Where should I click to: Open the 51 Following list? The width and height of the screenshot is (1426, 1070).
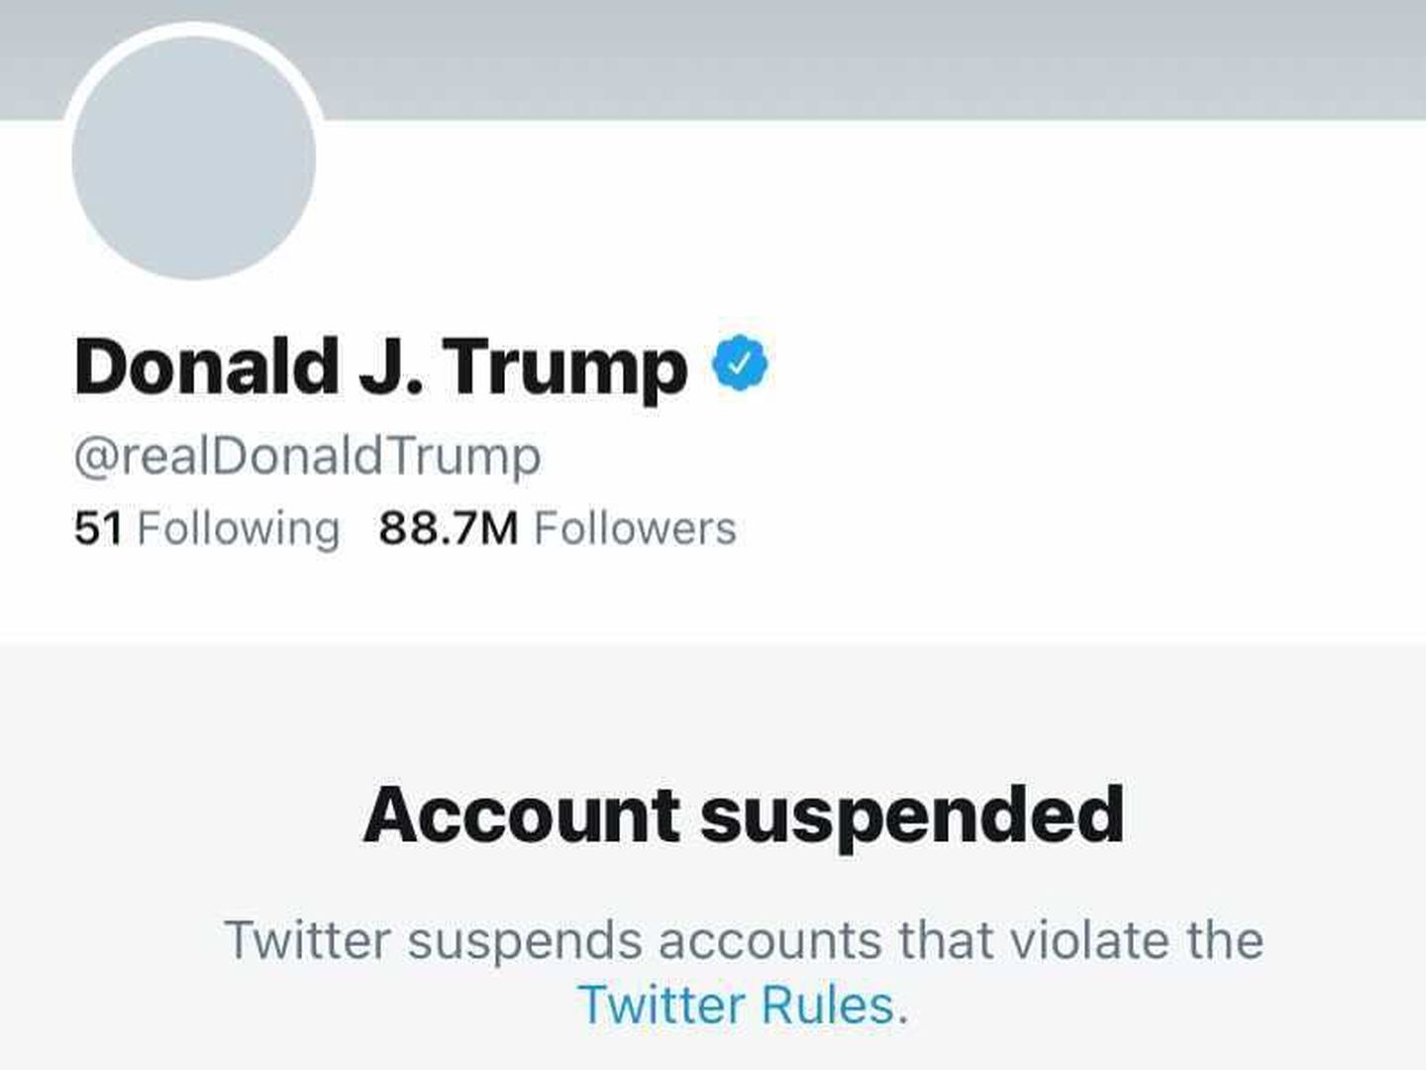pyautogui.click(x=207, y=529)
